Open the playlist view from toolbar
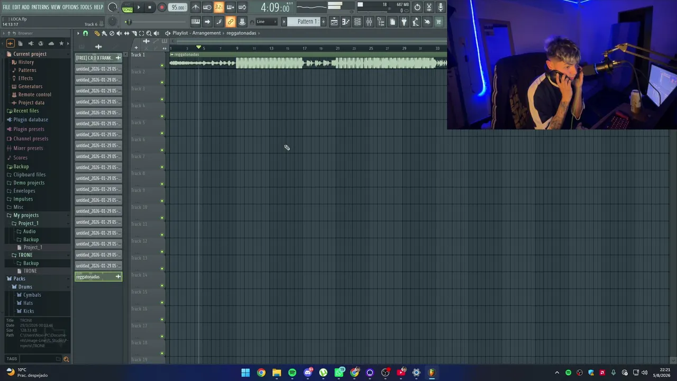This screenshot has height=381, width=677. pyautogui.click(x=334, y=22)
